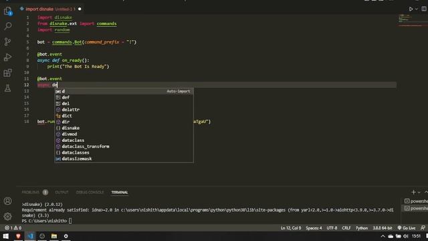This screenshot has height=241, width=428.
Task: Open the Testing flask view
Action: click(x=8, y=88)
